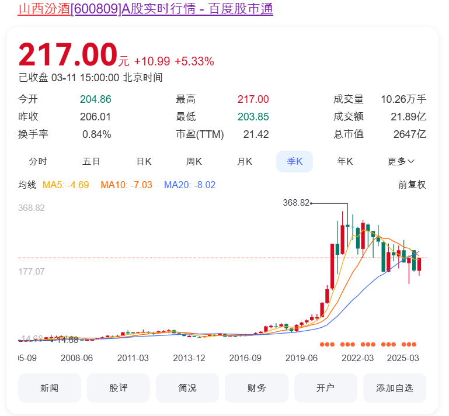Click the 成交额 value 21.89亿
Viewport: 449px width, 416px height.
point(408,117)
